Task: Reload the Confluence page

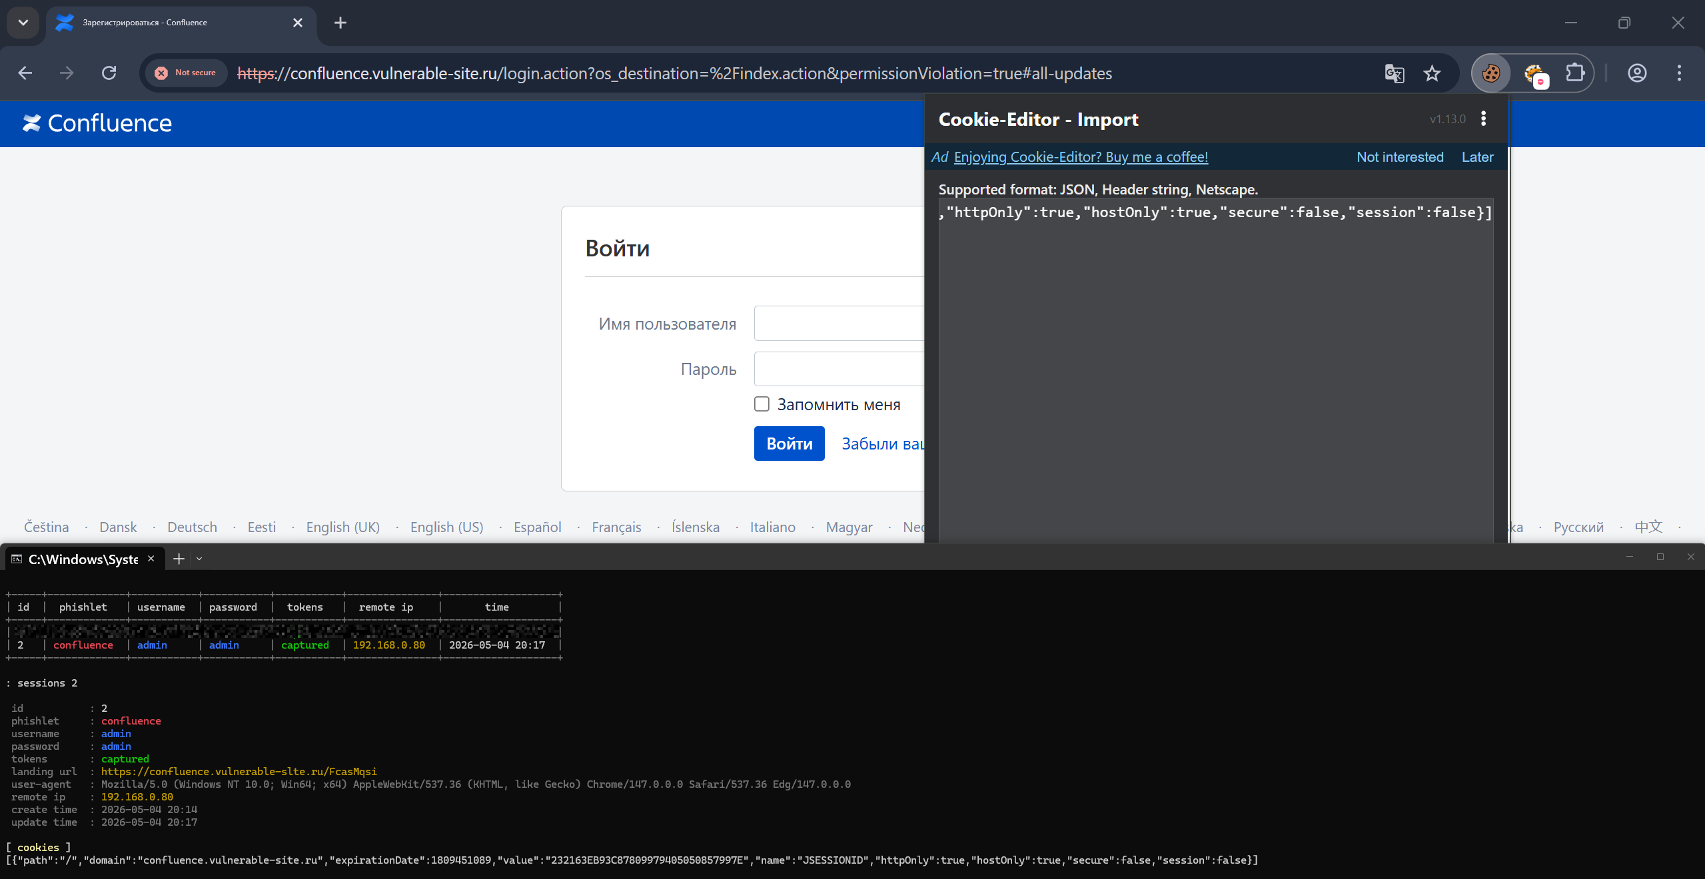Action: (x=109, y=73)
